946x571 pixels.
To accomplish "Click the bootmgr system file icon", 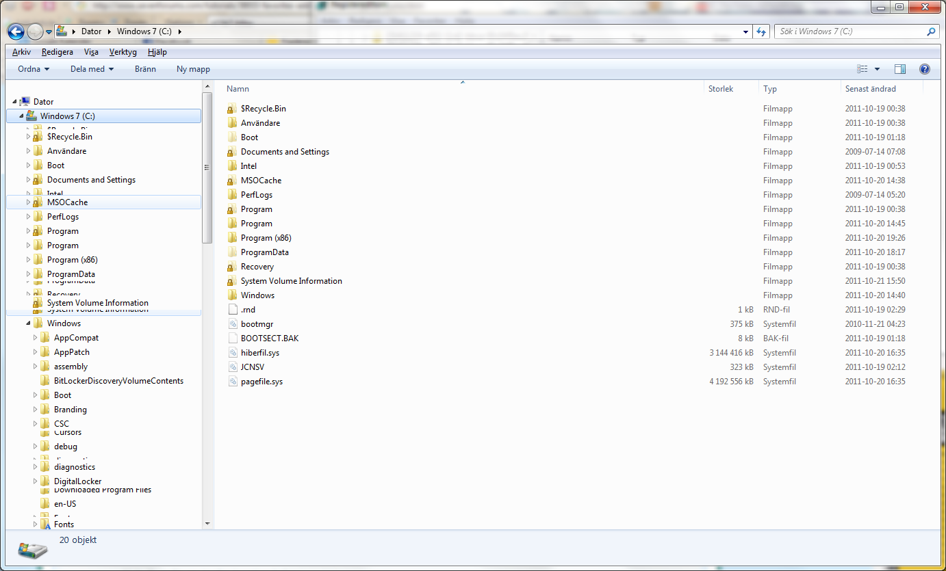I will tap(232, 324).
